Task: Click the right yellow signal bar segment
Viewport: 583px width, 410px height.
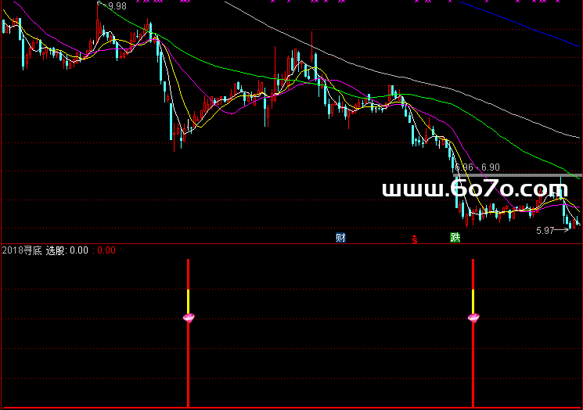Action: point(473,300)
